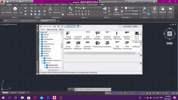The height and width of the screenshot is (100, 178).
Task: Collapse the en-us folder node
Action: 42,63
